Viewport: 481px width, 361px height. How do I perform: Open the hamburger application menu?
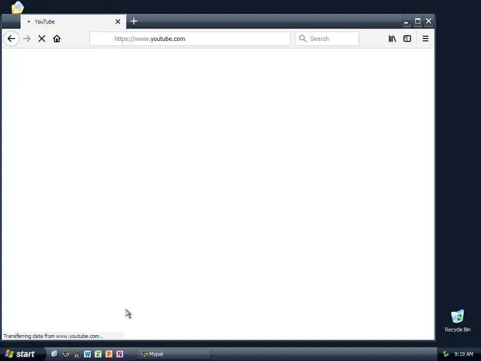(426, 39)
